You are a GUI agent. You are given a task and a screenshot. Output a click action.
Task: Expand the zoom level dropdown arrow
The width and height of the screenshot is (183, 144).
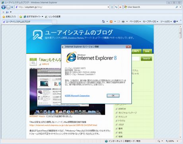[x=177, y=141]
